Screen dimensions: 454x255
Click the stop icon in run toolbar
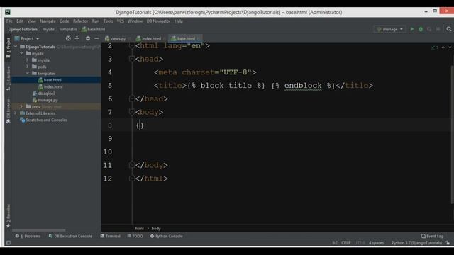(x=438, y=29)
